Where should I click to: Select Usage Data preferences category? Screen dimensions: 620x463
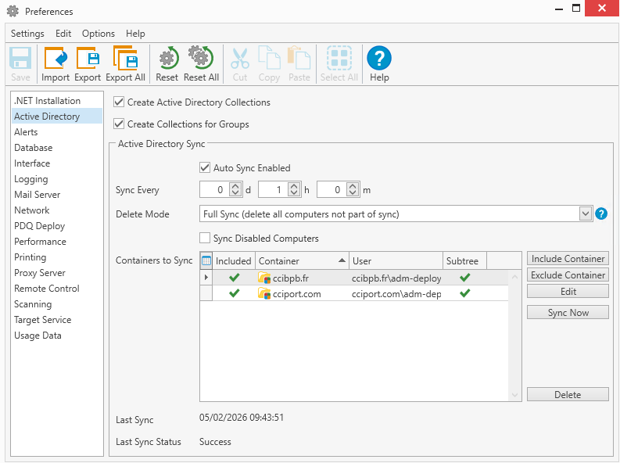tap(57, 336)
